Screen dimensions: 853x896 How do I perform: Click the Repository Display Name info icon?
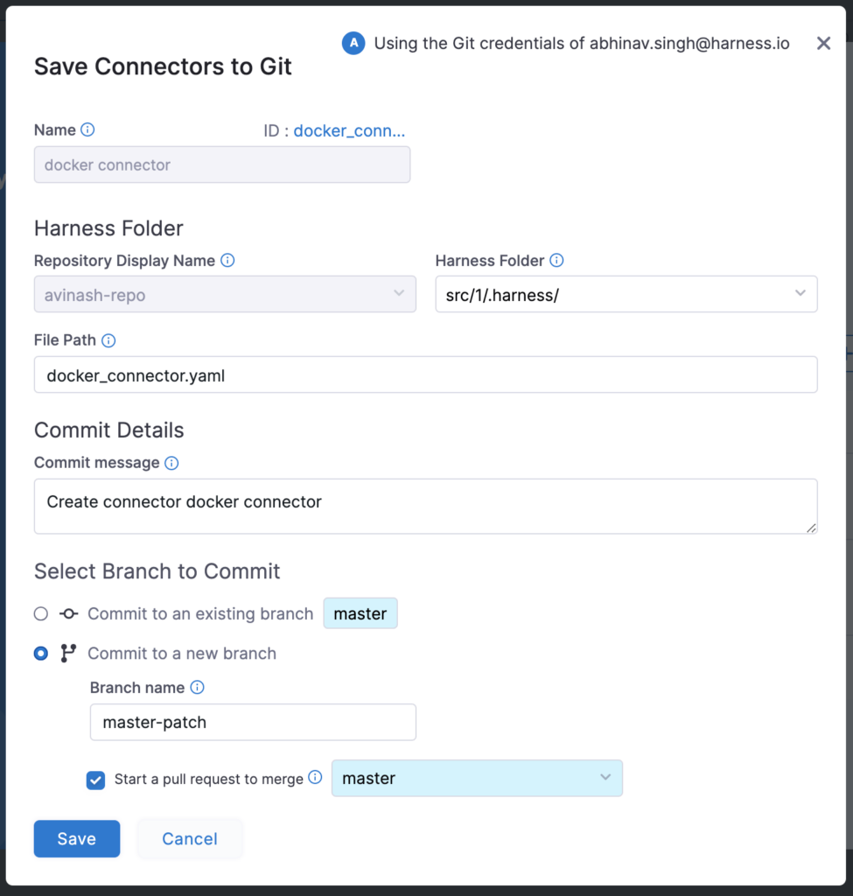227,261
